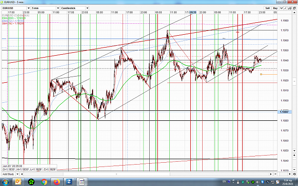Click the reset zoom icon at bottom right
Screen dimensions: 298x186
(x=294, y=174)
